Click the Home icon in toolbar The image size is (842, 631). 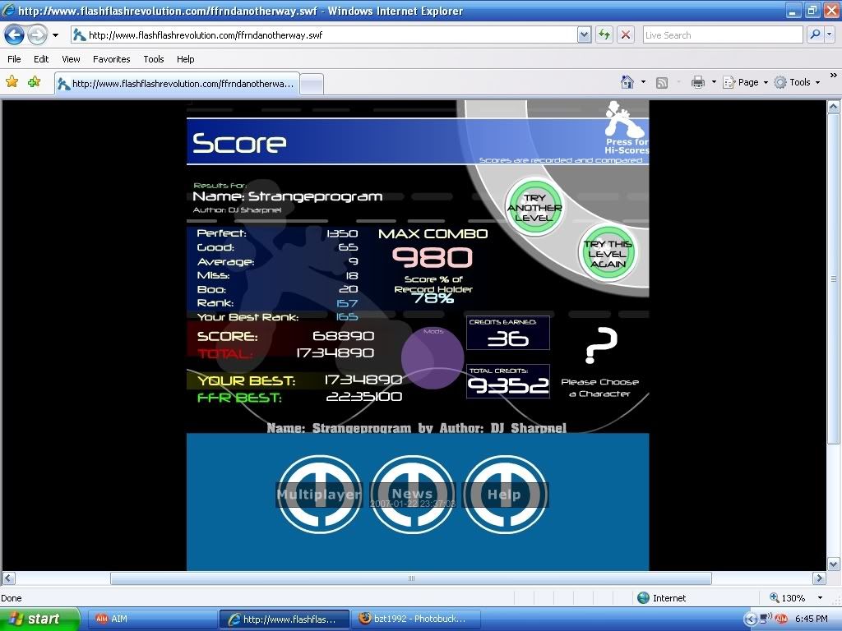click(627, 82)
